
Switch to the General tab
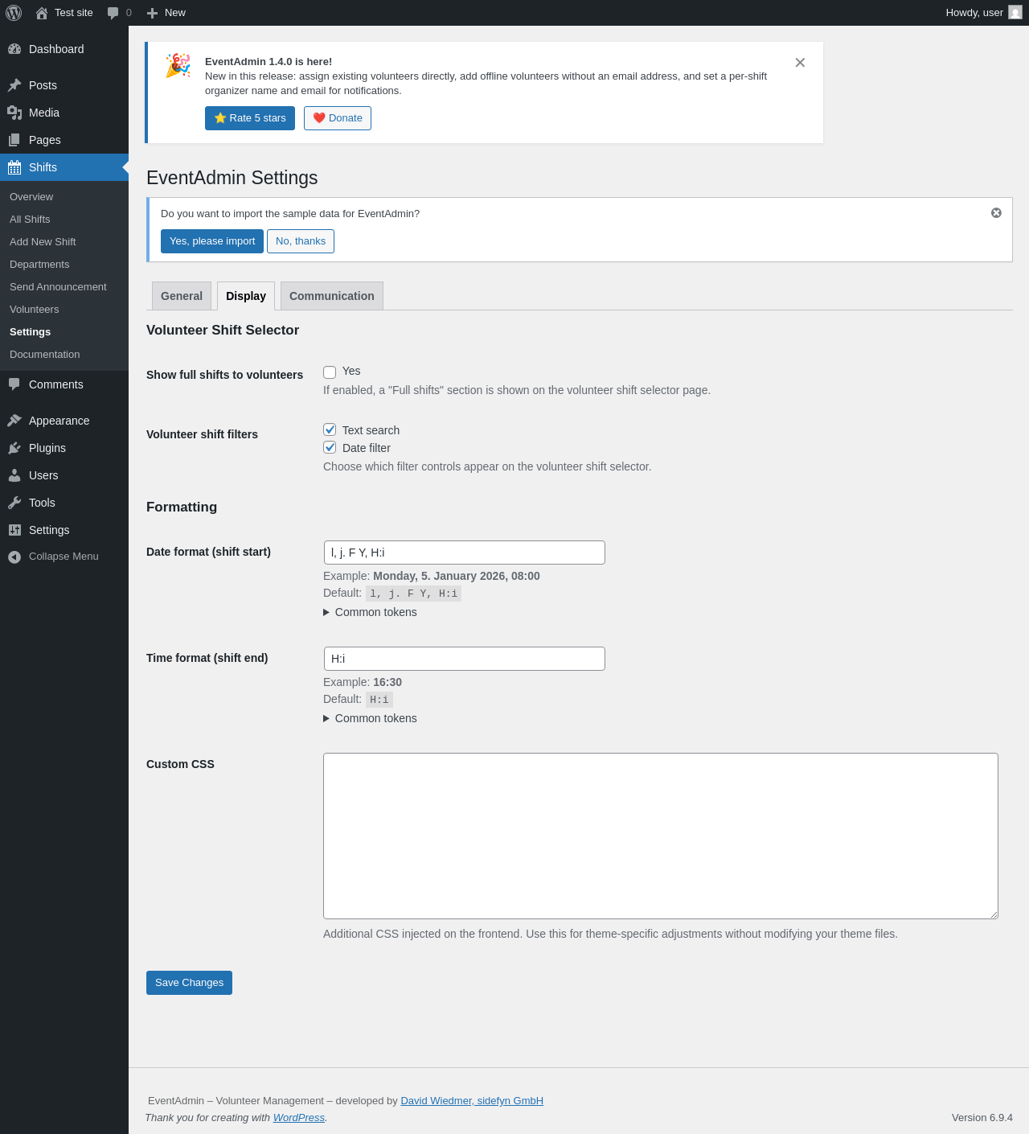pyautogui.click(x=182, y=296)
